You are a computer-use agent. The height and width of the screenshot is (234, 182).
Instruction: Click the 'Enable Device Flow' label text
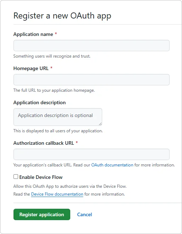coord(41,177)
